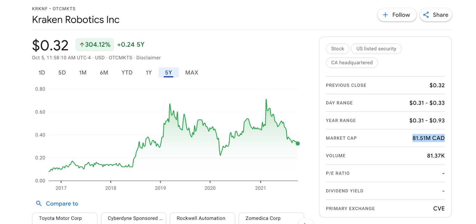Switch to the 6M chart range
This screenshot has height=224, width=476.
tap(104, 72)
